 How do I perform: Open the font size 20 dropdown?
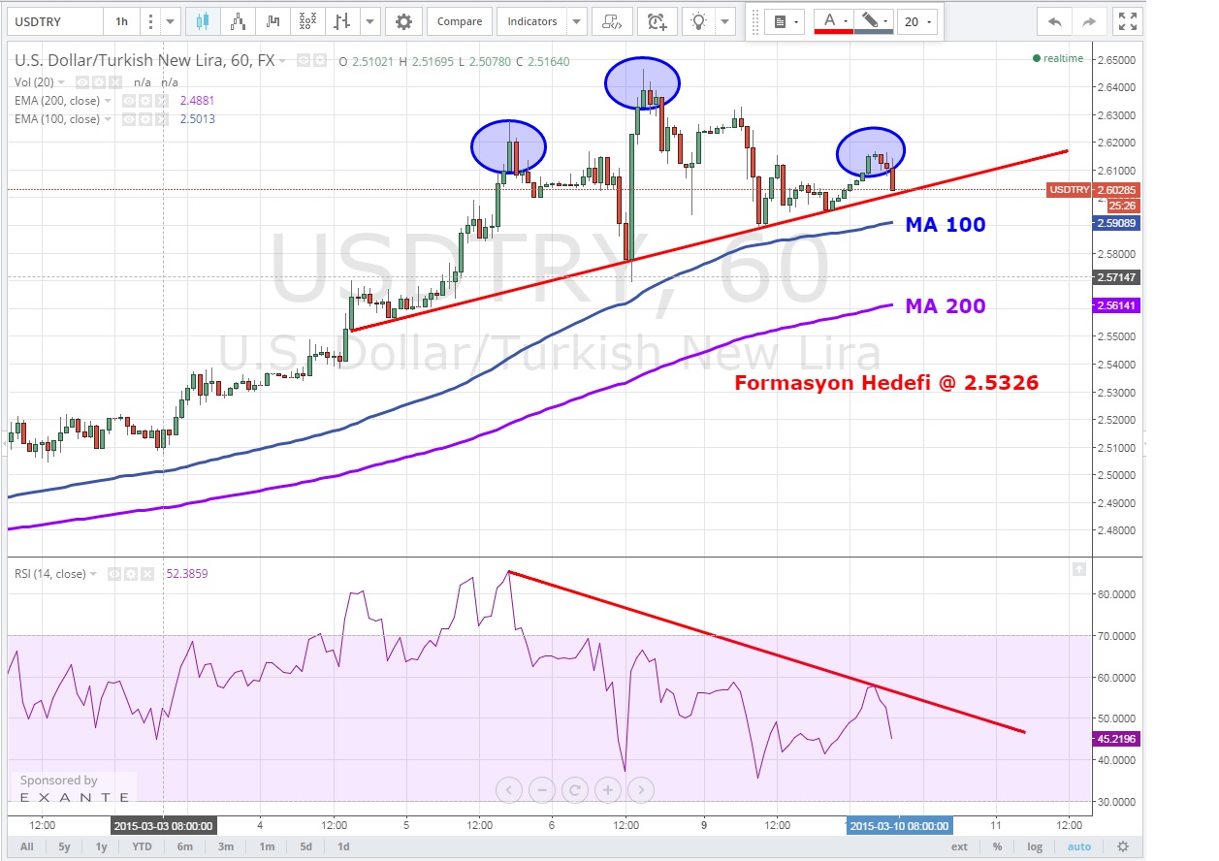(x=916, y=21)
